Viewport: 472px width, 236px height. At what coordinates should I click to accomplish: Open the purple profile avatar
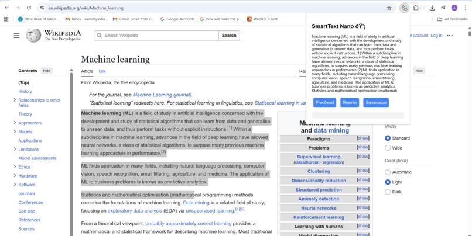[454, 8]
